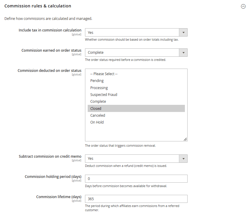Open the Include tax in commission dropdown
250x218 pixels.
[x=183, y=32]
